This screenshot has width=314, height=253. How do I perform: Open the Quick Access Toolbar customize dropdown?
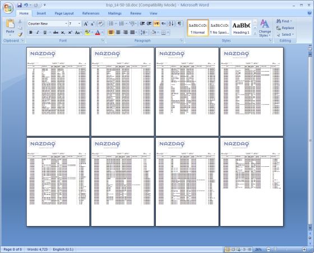tap(45, 5)
